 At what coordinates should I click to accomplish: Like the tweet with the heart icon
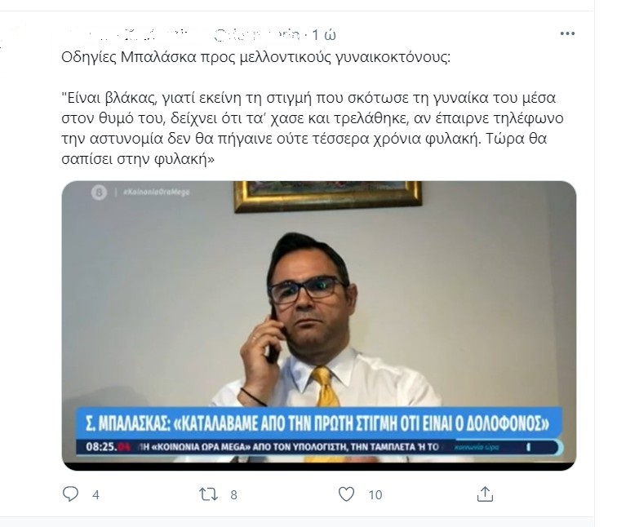tap(347, 494)
